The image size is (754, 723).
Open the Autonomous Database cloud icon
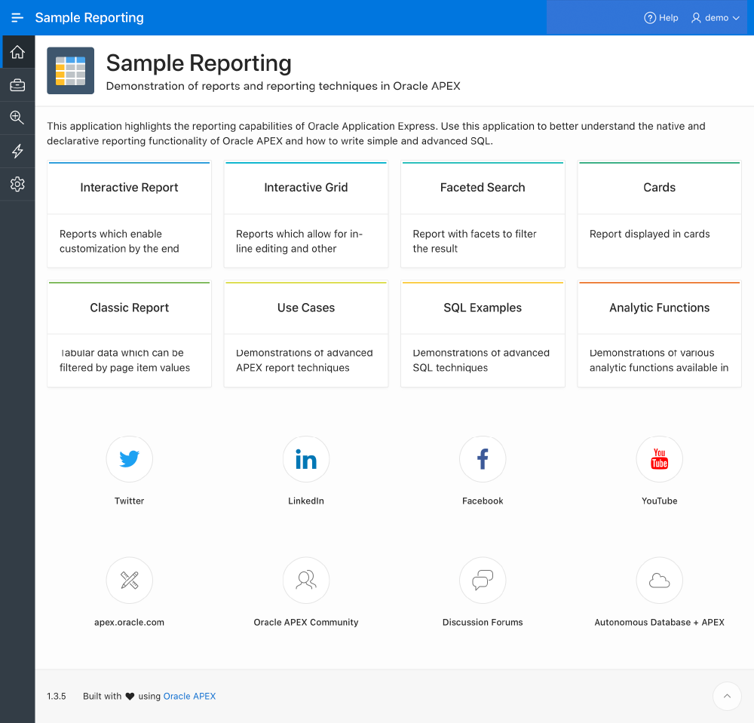pos(659,580)
